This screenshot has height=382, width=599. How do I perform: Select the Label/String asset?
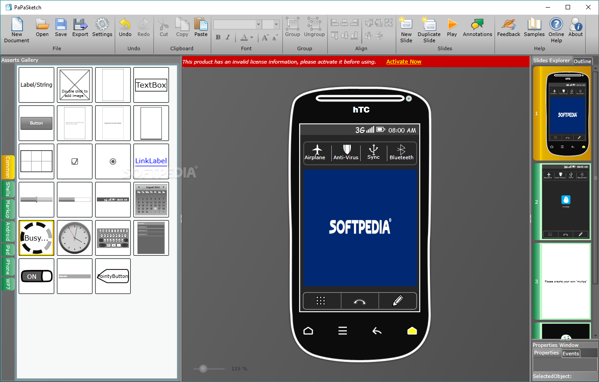36,85
